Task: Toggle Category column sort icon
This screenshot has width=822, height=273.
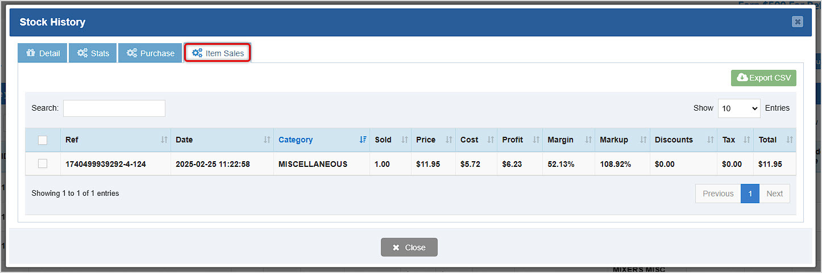Action: pyautogui.click(x=363, y=140)
